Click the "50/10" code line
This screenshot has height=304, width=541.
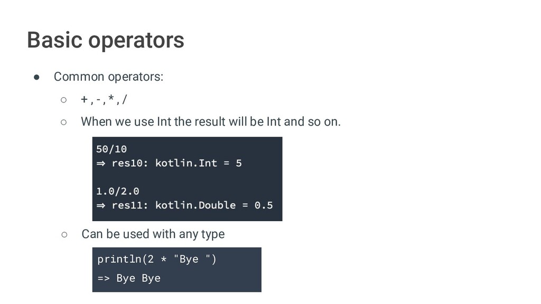click(111, 149)
